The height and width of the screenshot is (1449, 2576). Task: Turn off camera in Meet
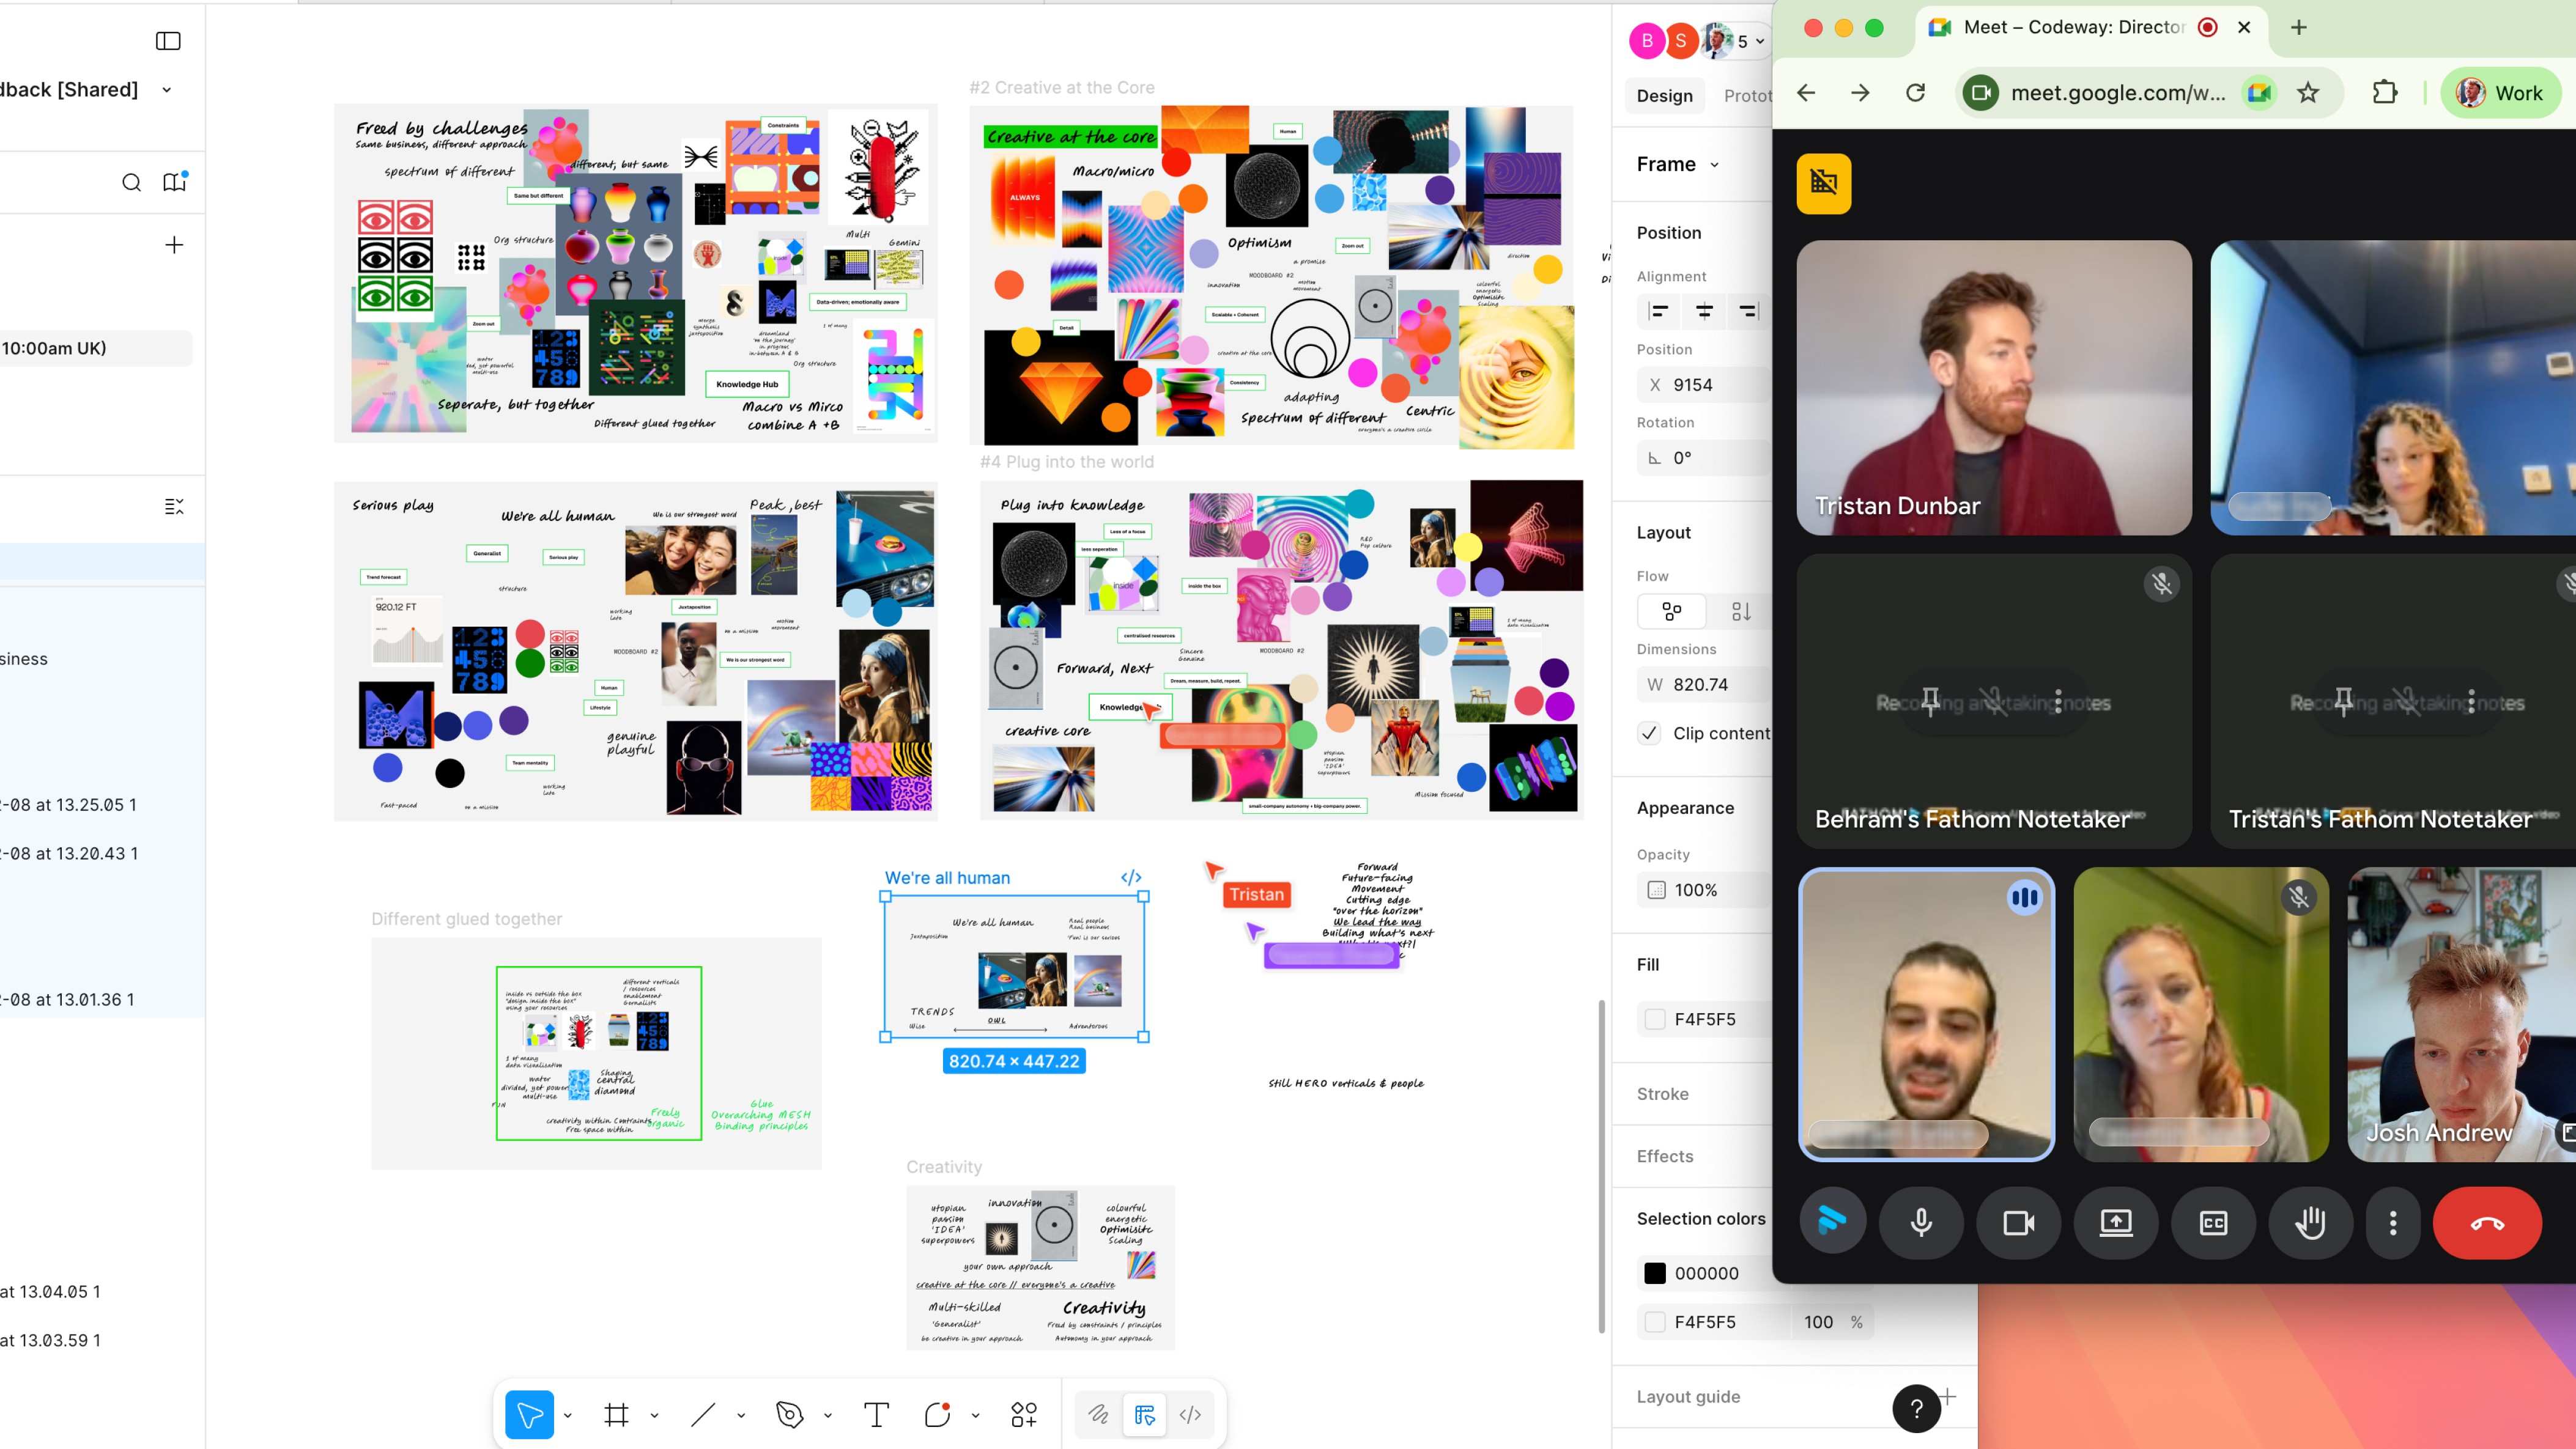point(2018,1222)
